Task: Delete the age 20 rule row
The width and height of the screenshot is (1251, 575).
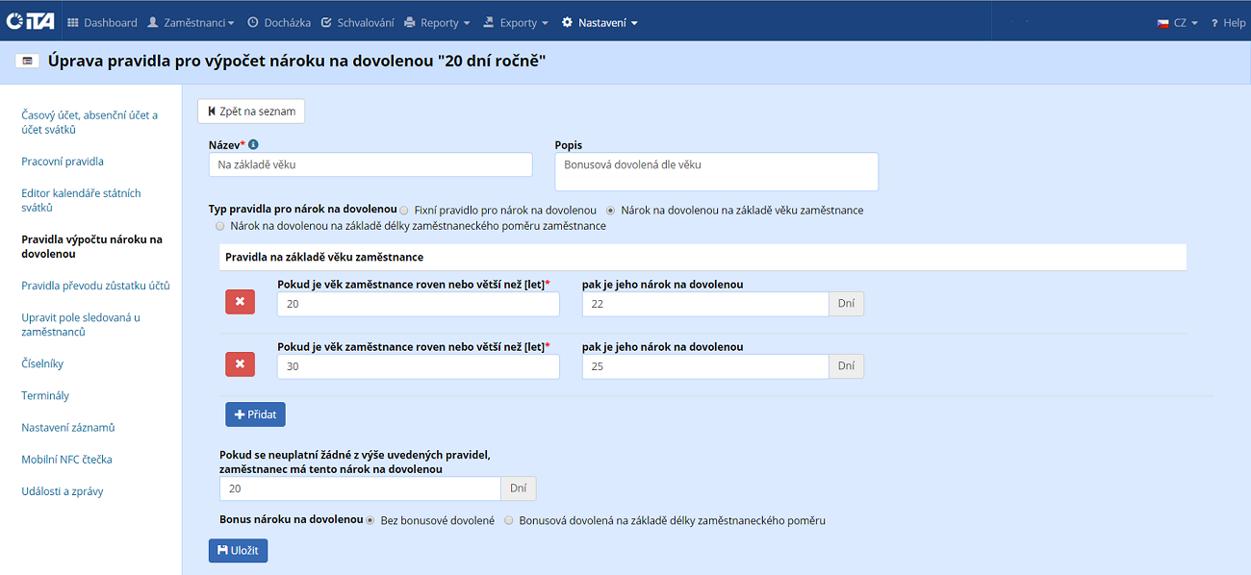Action: (x=240, y=302)
